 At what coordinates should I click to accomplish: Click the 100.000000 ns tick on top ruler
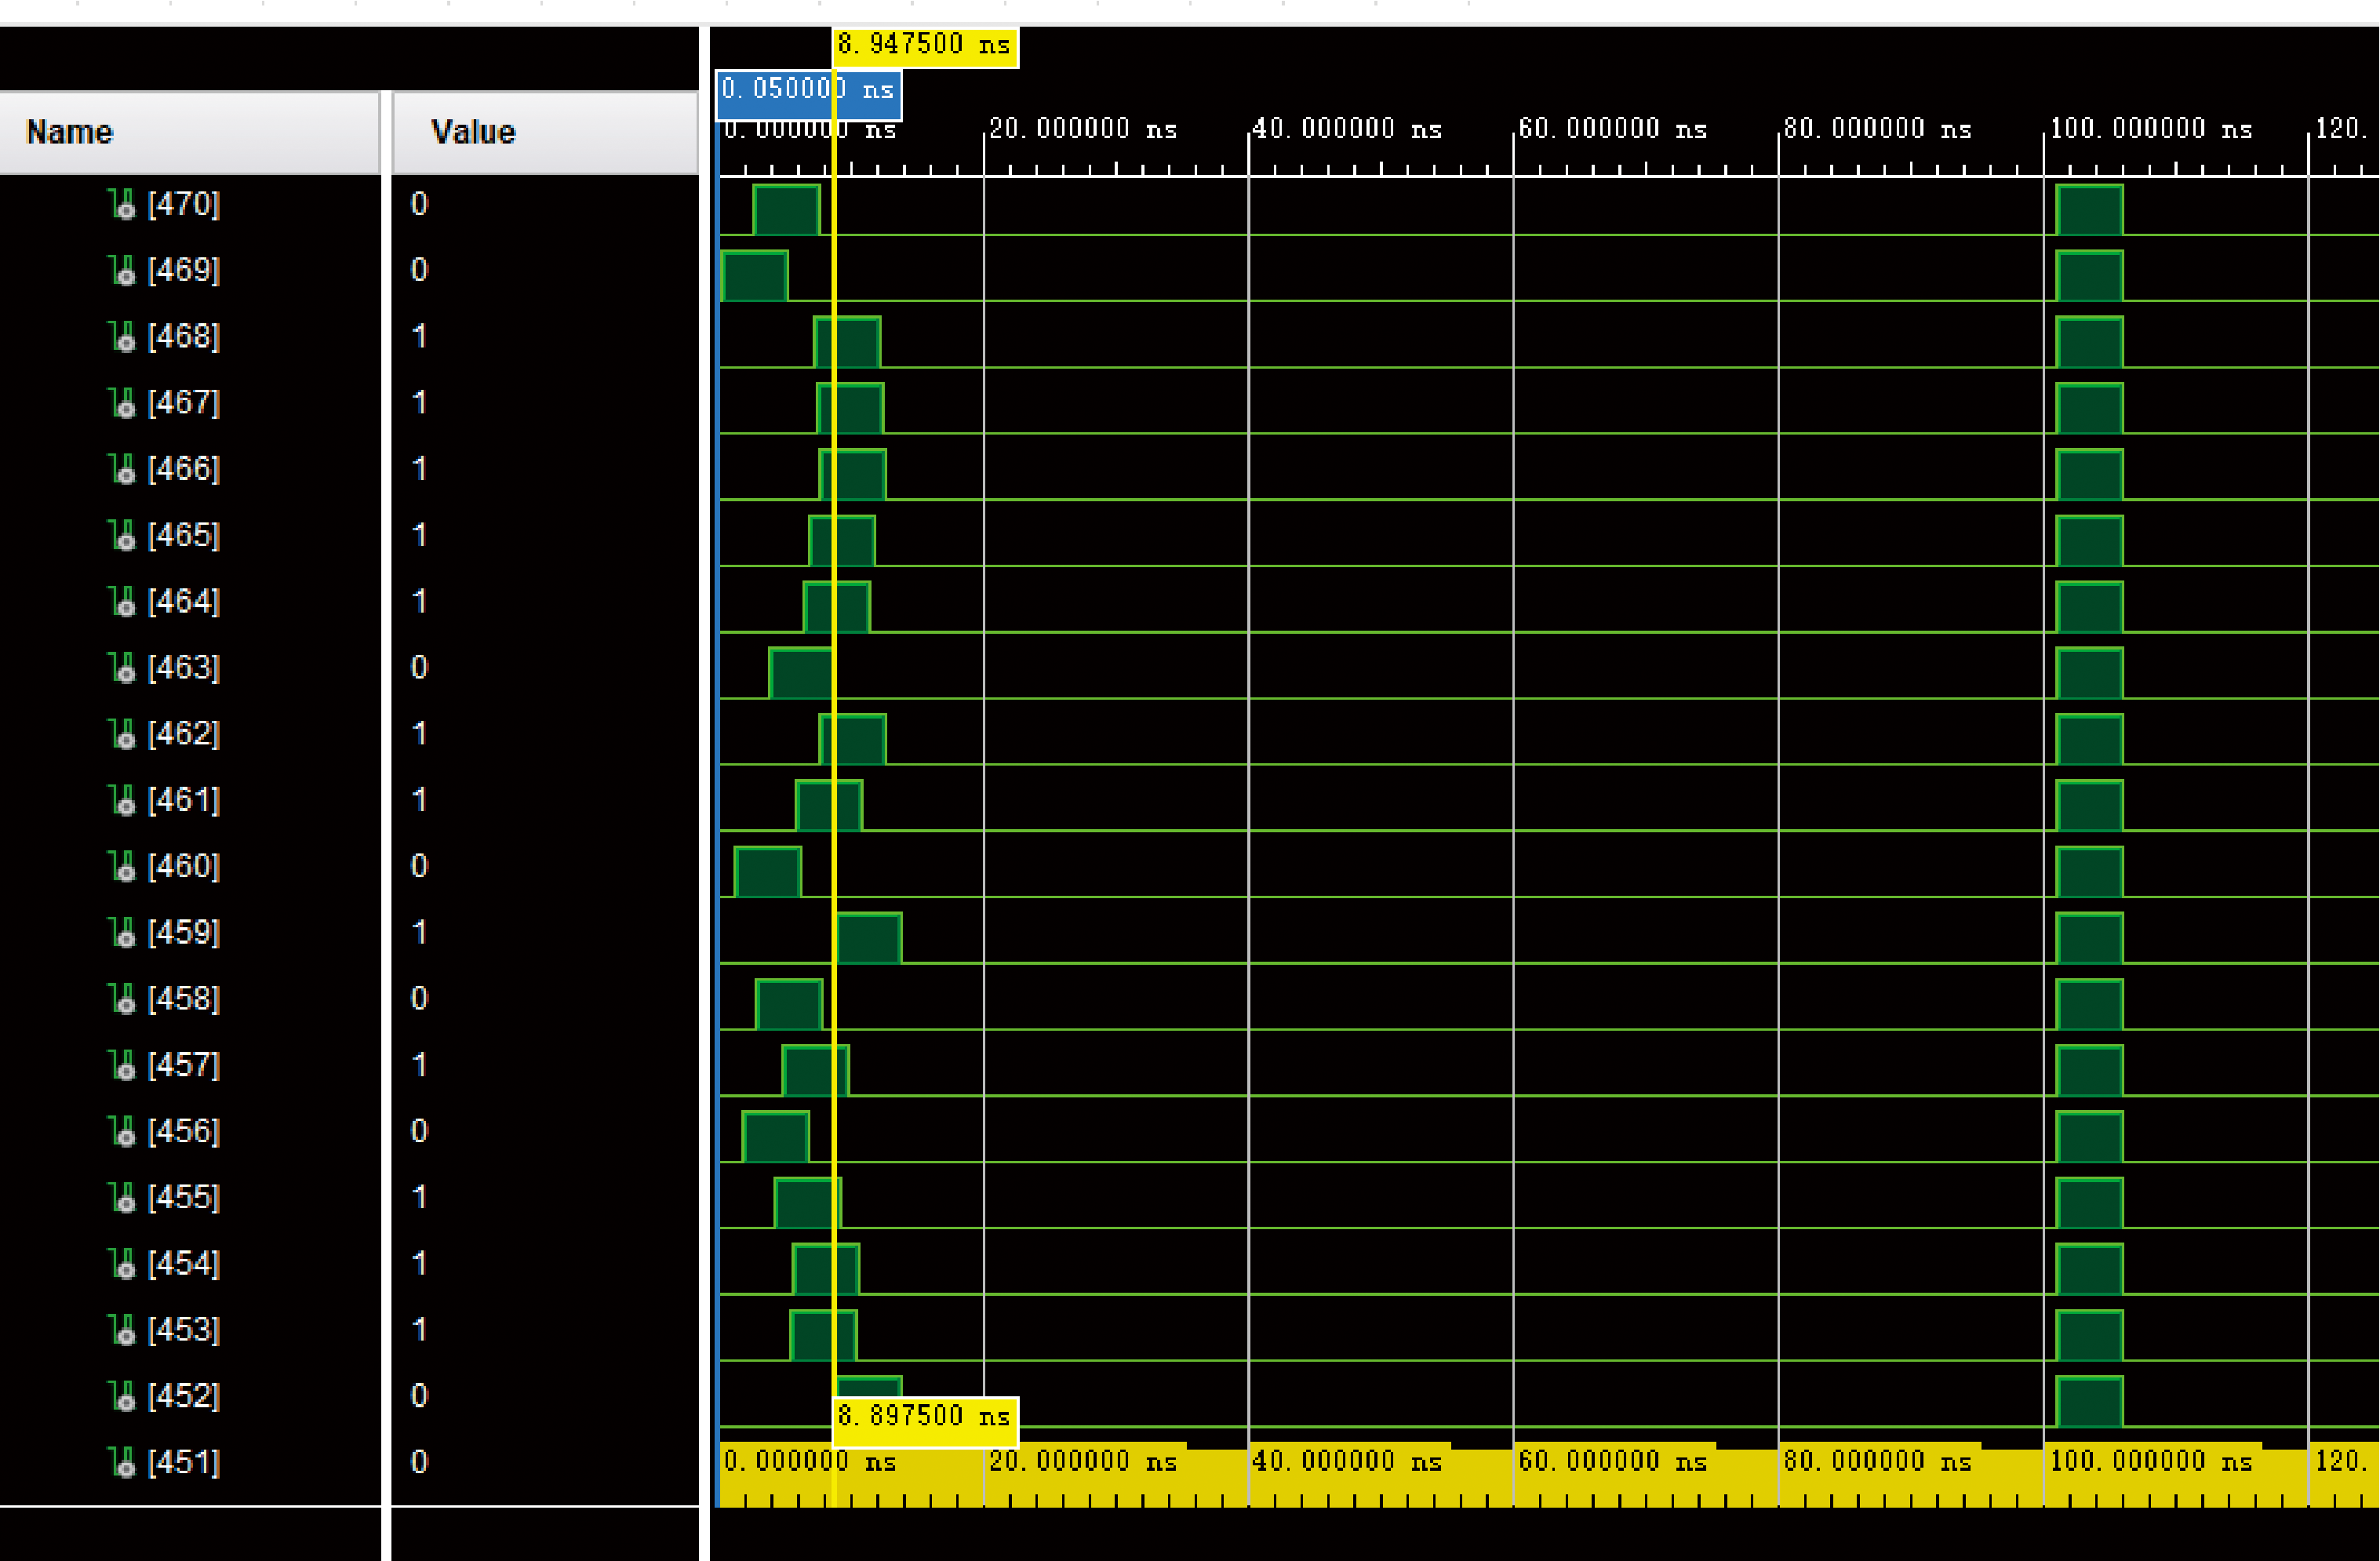tap(2151, 129)
